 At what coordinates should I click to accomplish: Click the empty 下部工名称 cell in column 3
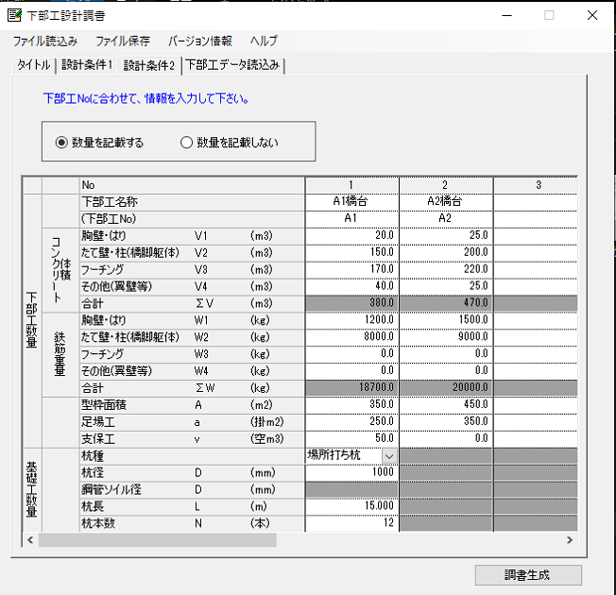[536, 202]
